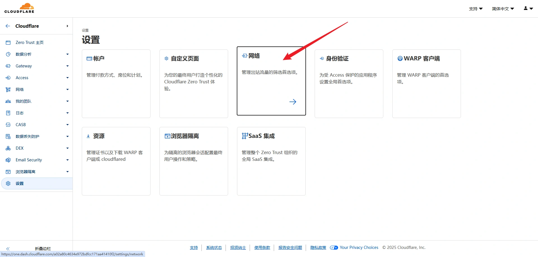Expand the CASB sidebar section arrow

click(68, 125)
